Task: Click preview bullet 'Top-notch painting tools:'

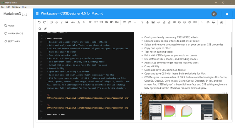Action: click(158, 52)
